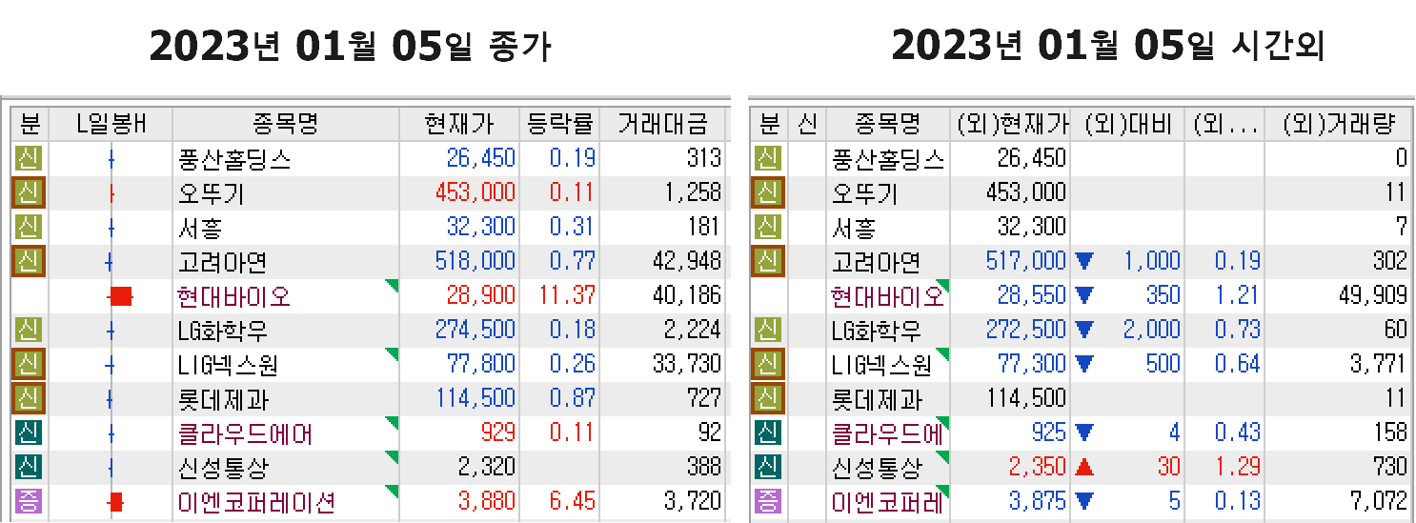Click the 6.45 change rate for 이엔코퍼레이션
This screenshot has width=1416, height=523.
(572, 502)
